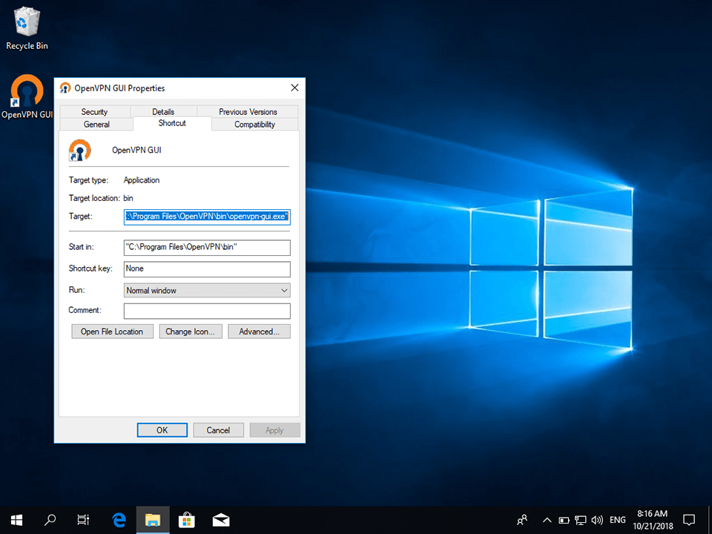The width and height of the screenshot is (712, 534).
Task: Click the Shortcut key field
Action: (x=207, y=268)
